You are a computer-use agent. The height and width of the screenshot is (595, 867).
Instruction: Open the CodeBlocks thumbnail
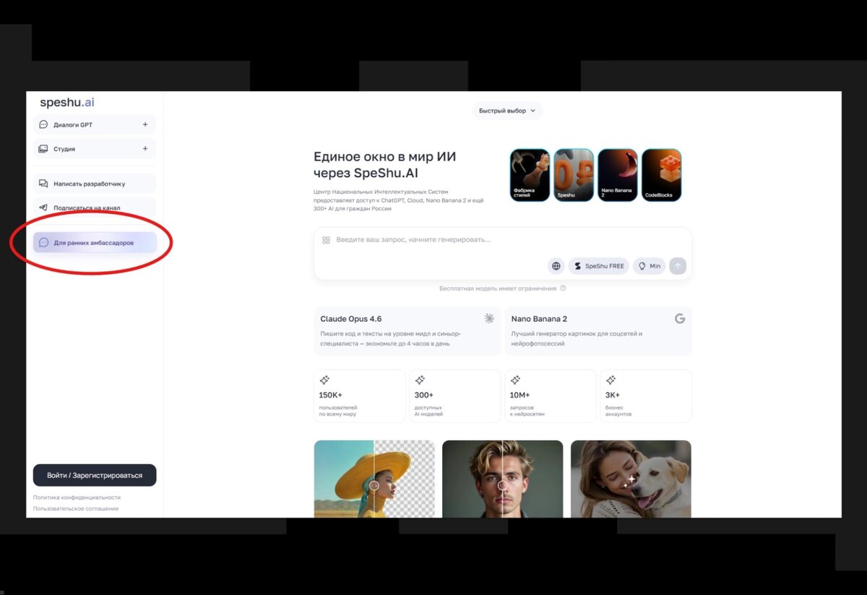tap(662, 175)
